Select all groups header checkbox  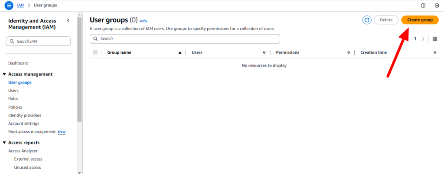[x=95, y=52]
